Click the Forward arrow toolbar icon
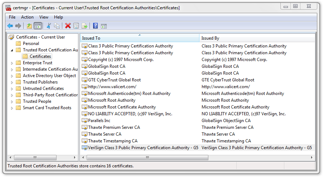The height and width of the screenshot is (177, 323). 18,26
